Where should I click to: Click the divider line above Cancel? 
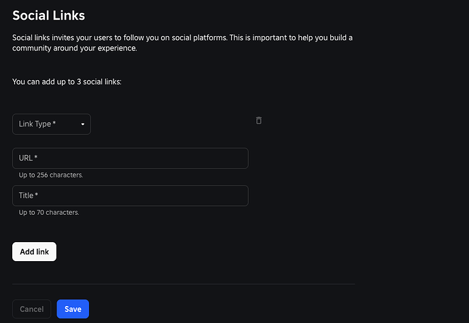coord(184,284)
